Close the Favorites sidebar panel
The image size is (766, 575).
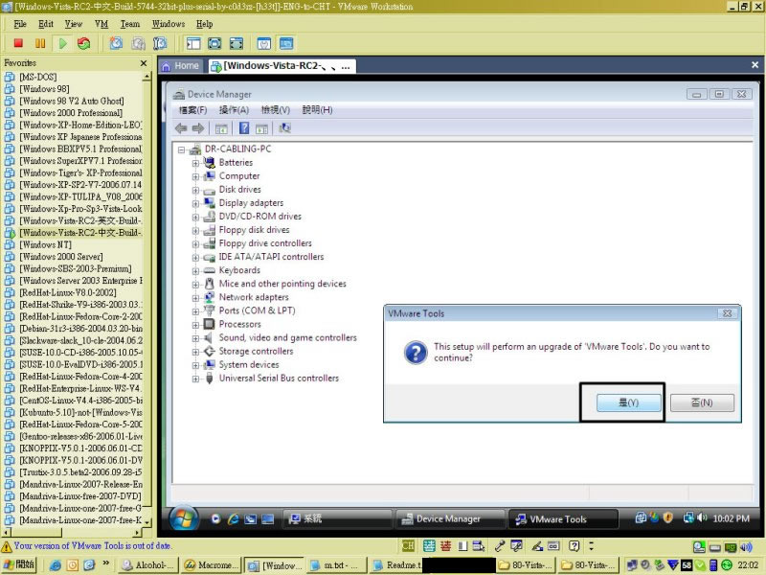click(x=143, y=63)
